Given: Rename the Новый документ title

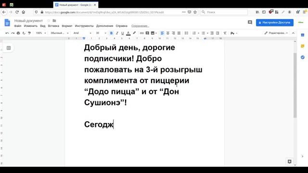Looking at the screenshot, I should [x=28, y=21].
